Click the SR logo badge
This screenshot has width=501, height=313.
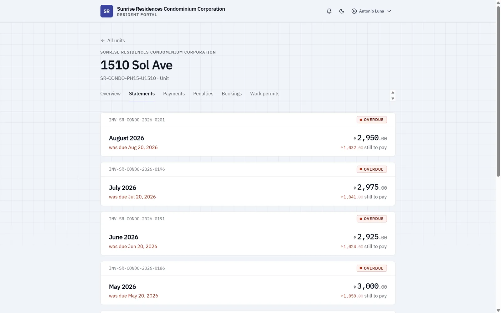tap(106, 11)
